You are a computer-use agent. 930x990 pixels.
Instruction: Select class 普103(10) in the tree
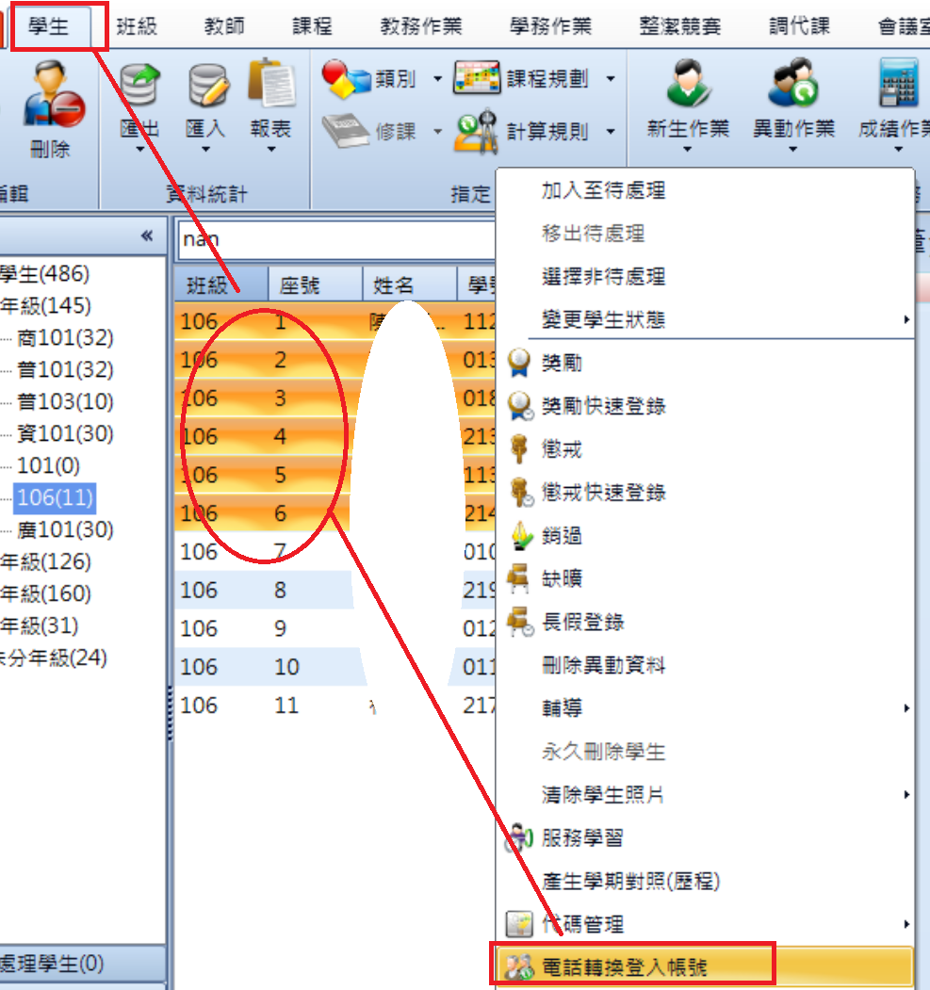tap(65, 401)
